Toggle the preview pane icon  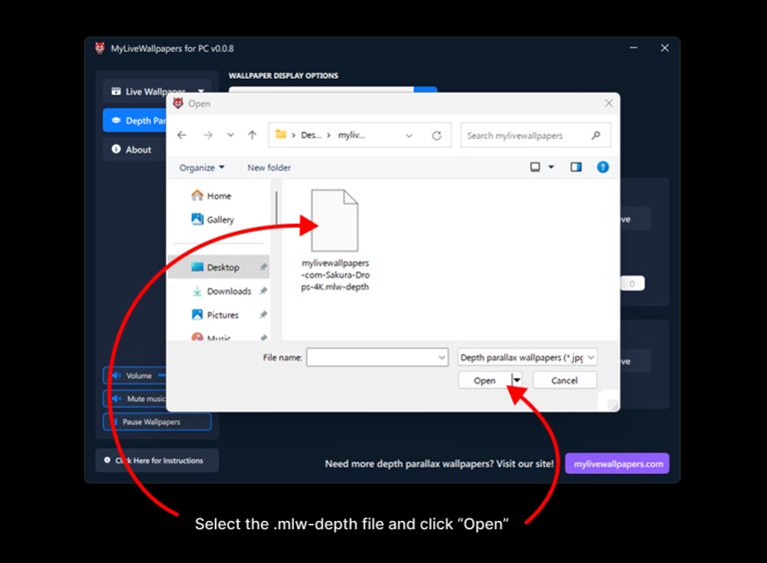576,168
